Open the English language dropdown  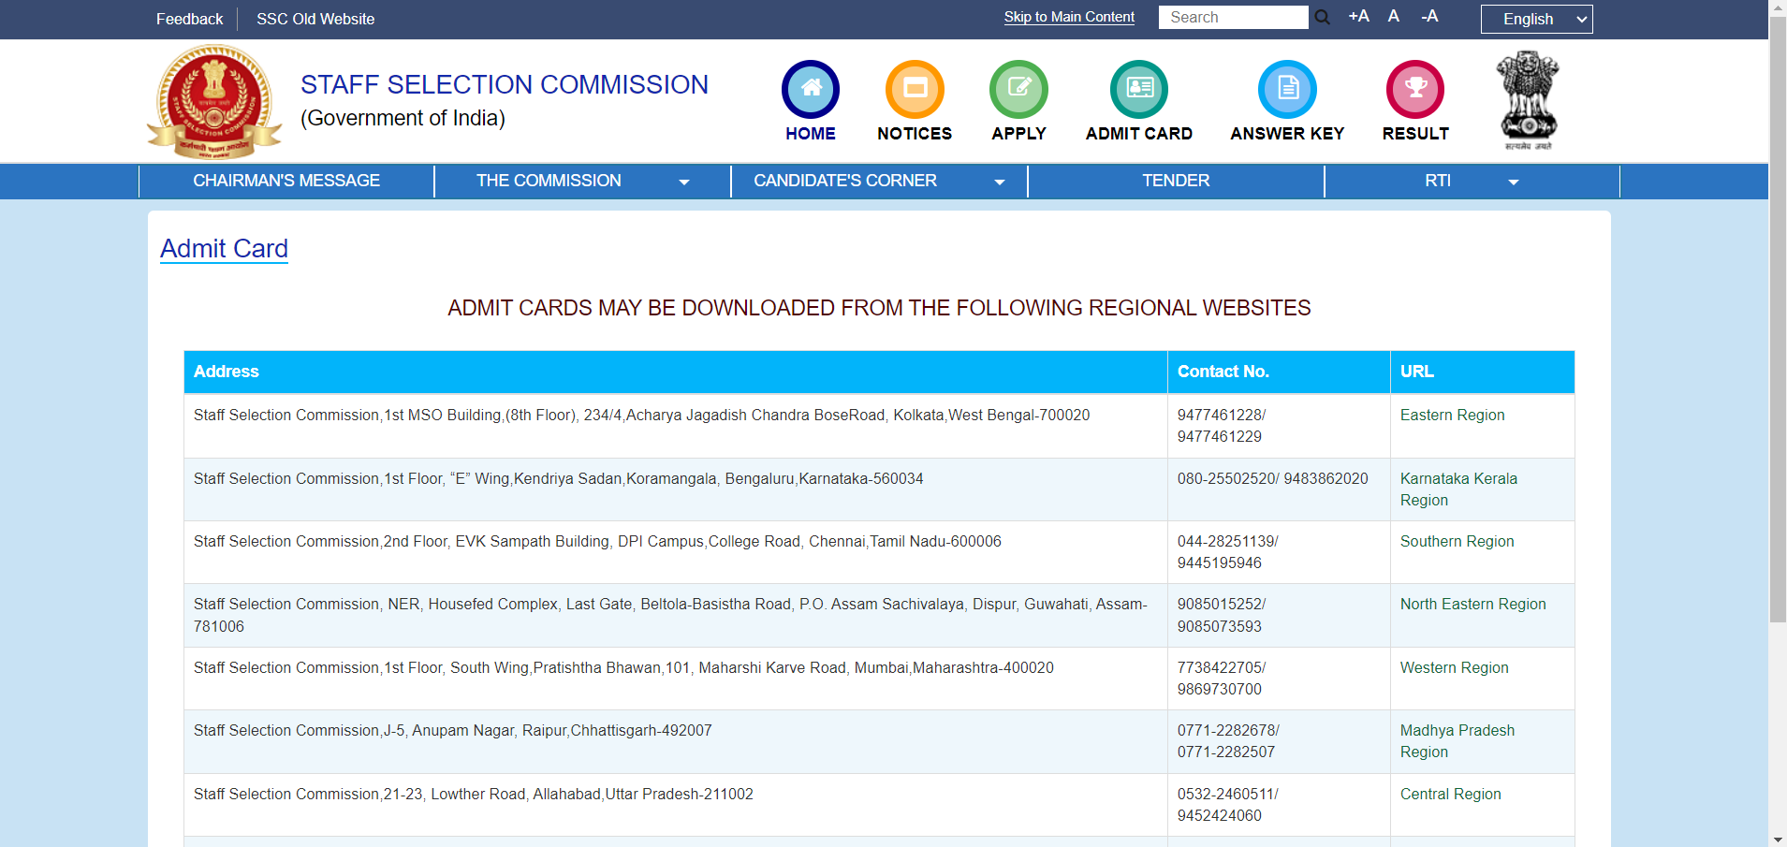pyautogui.click(x=1536, y=19)
